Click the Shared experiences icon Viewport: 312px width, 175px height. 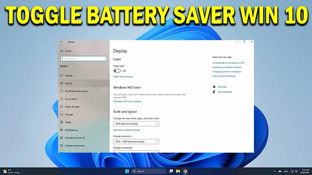(x=62, y=146)
